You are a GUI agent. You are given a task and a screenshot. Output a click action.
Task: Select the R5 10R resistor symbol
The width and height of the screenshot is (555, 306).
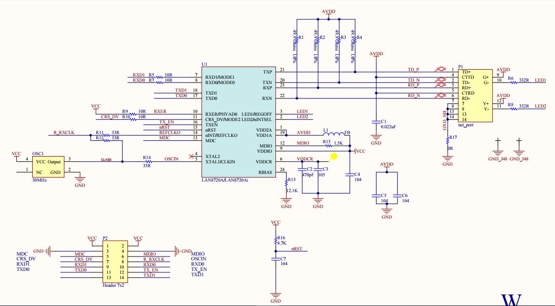(160, 77)
